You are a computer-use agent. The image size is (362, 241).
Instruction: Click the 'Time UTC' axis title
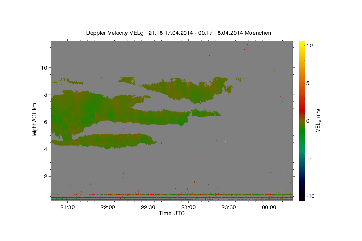click(172, 213)
